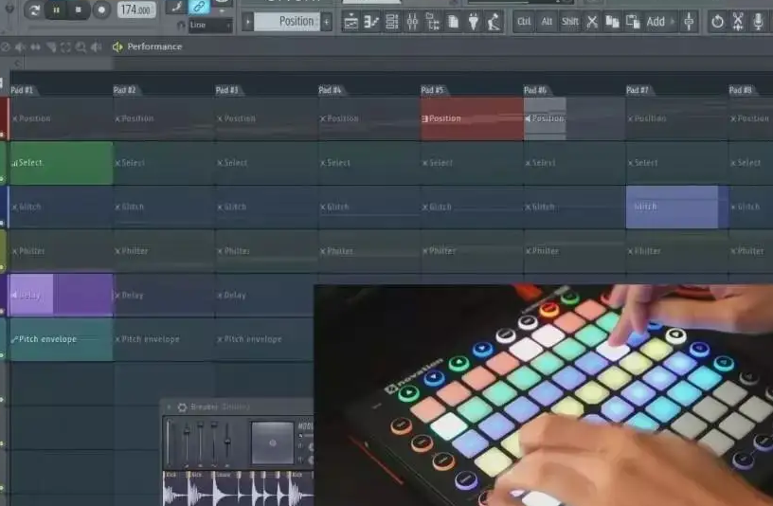The width and height of the screenshot is (773, 506).
Task: Click Select clip under Pad #3
Action: [x=267, y=163]
